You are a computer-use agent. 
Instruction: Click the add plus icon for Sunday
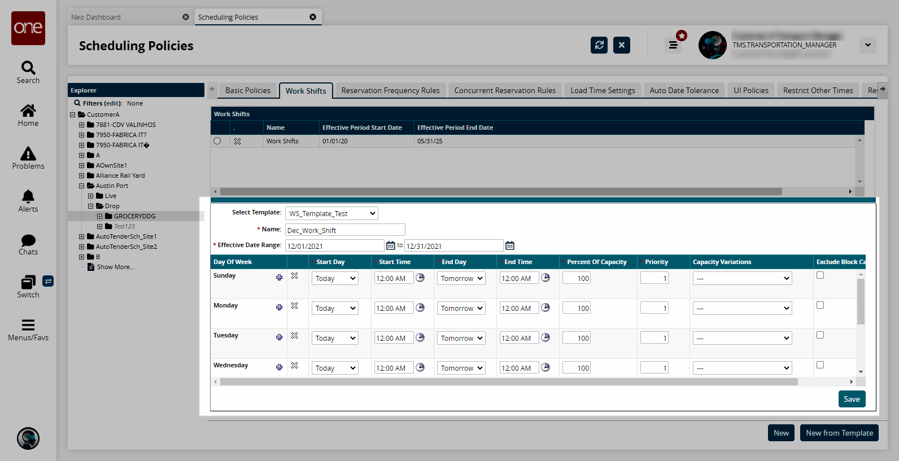[x=279, y=277]
